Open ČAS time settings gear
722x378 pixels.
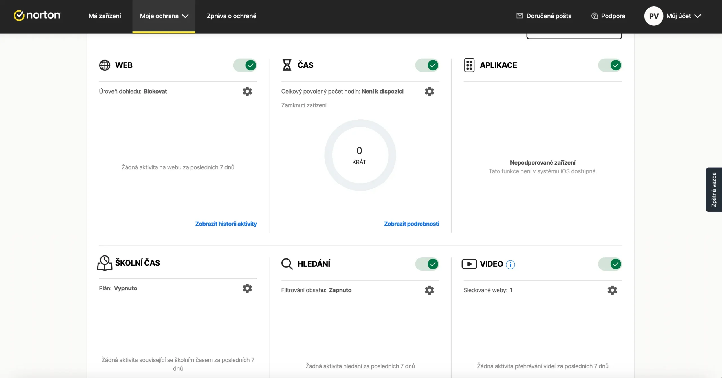[x=429, y=91]
